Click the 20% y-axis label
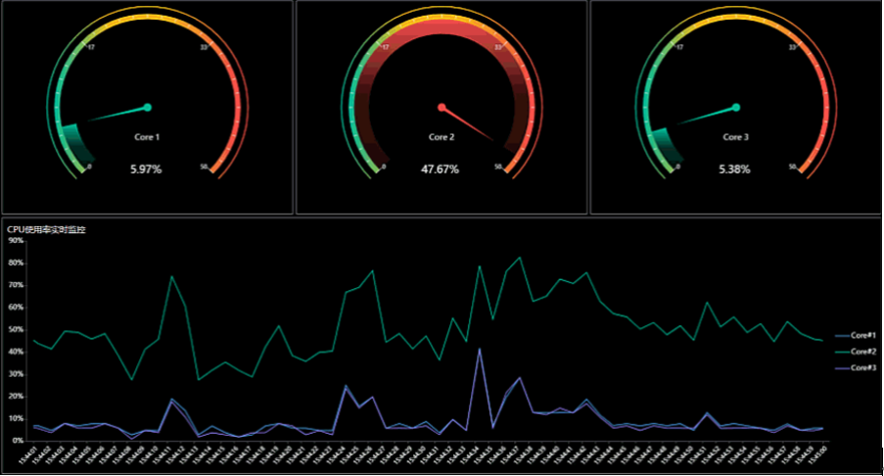884x476 pixels. click(17, 397)
